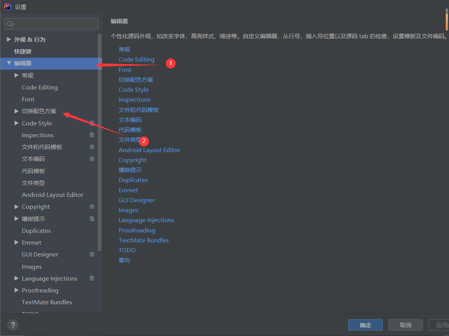Open the 意向 link
The height and width of the screenshot is (336, 449).
tap(124, 260)
